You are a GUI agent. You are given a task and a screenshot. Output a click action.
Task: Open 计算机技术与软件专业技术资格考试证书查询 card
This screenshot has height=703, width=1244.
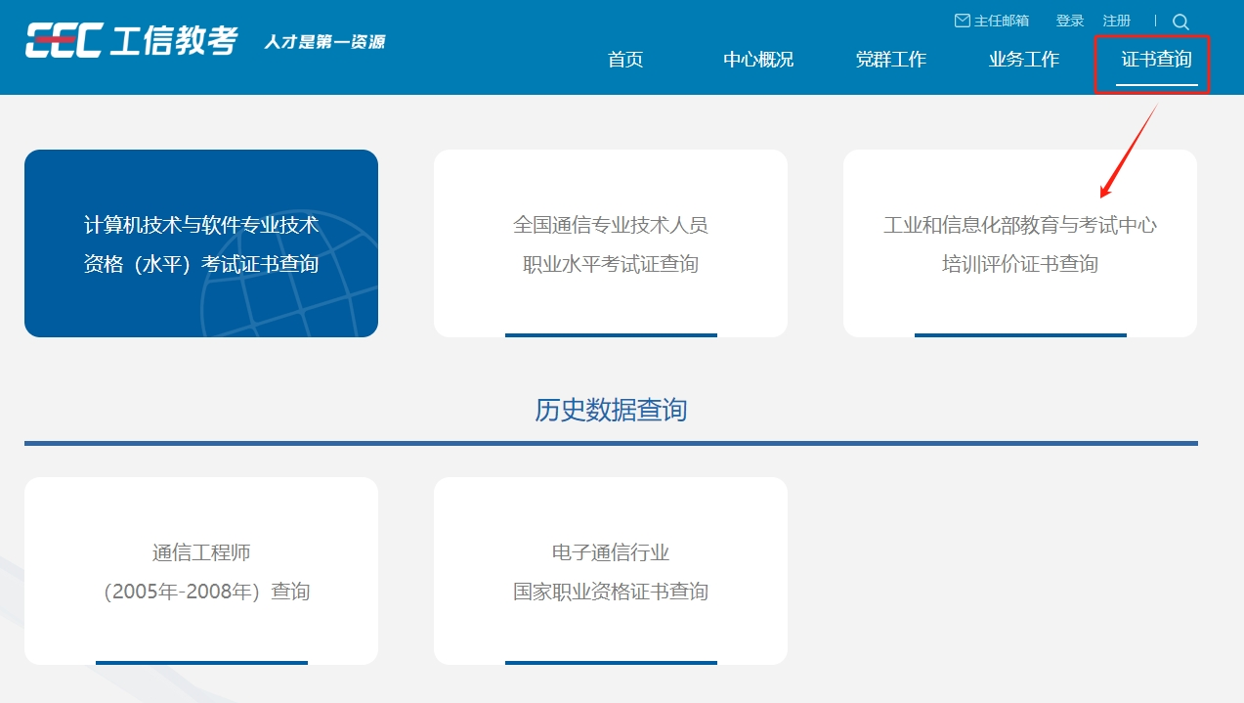[201, 243]
